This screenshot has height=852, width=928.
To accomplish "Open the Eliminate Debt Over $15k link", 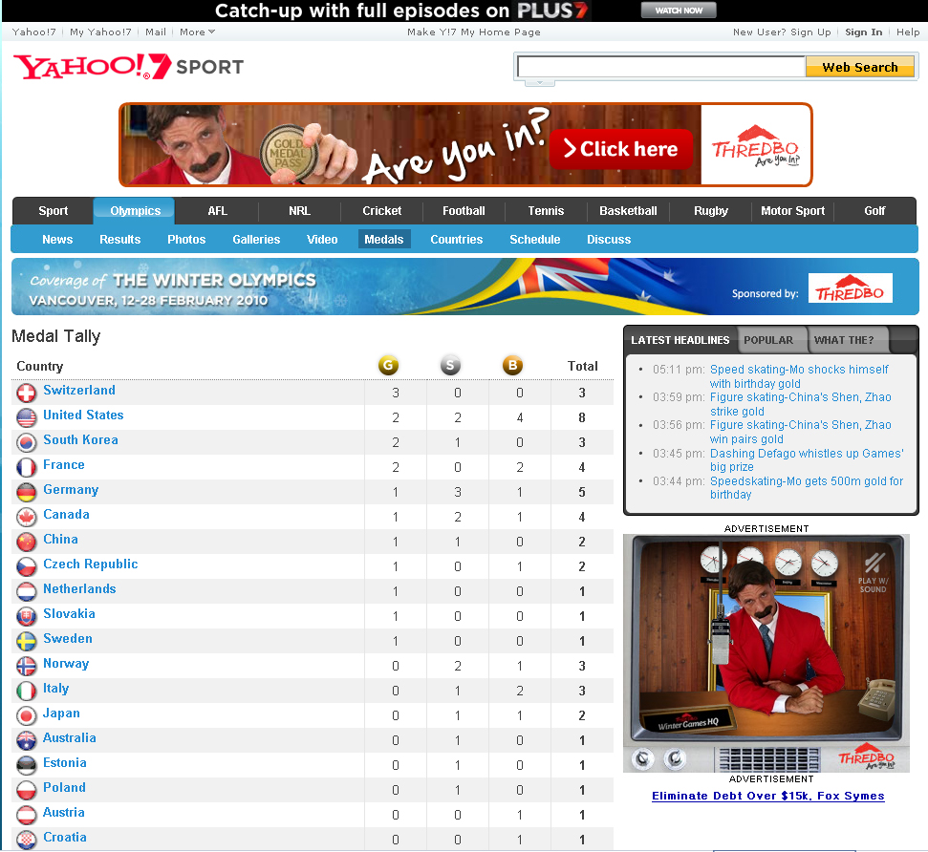I will pyautogui.click(x=768, y=796).
